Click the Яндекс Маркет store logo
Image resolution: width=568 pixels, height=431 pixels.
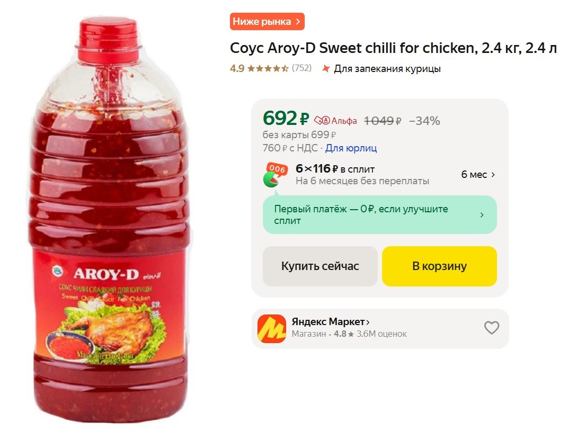[271, 328]
